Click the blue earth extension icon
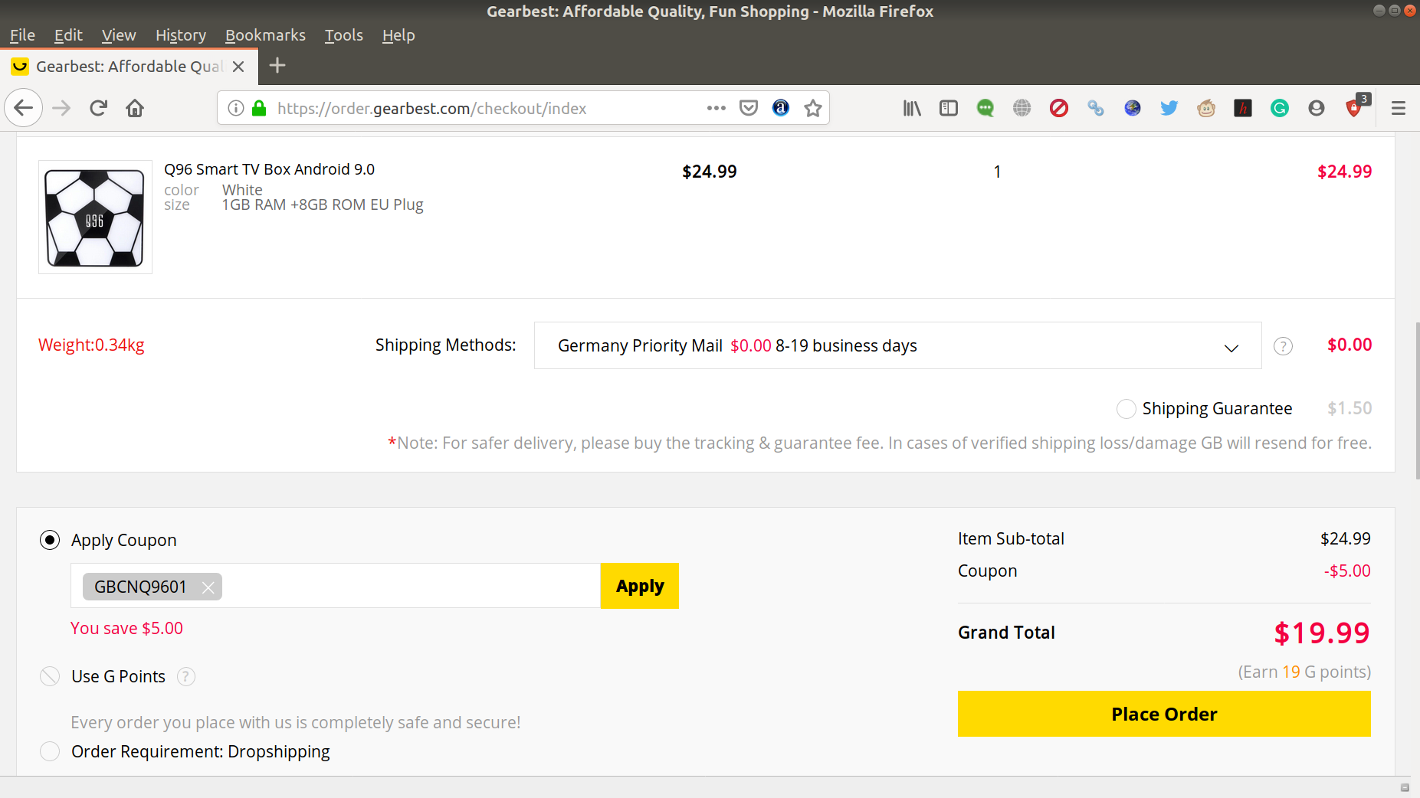This screenshot has height=798, width=1420. click(x=1133, y=108)
